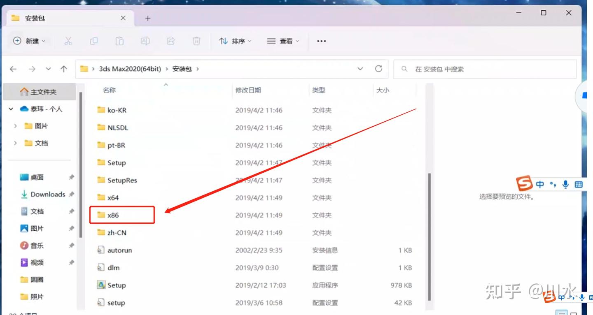Viewport: 593px width, 315px height.
Task: Click the copy icon in toolbar
Action: tap(94, 41)
